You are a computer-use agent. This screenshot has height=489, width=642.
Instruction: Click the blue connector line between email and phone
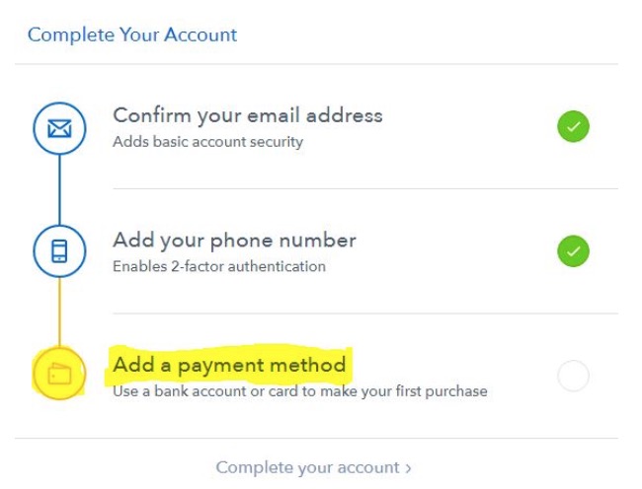[x=60, y=190]
